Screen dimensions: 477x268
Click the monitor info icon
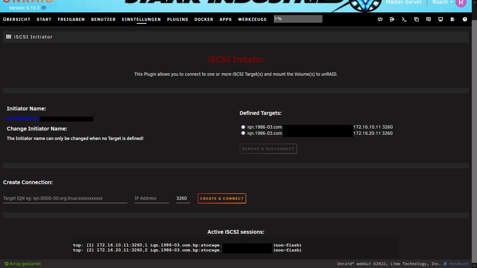[440, 19]
